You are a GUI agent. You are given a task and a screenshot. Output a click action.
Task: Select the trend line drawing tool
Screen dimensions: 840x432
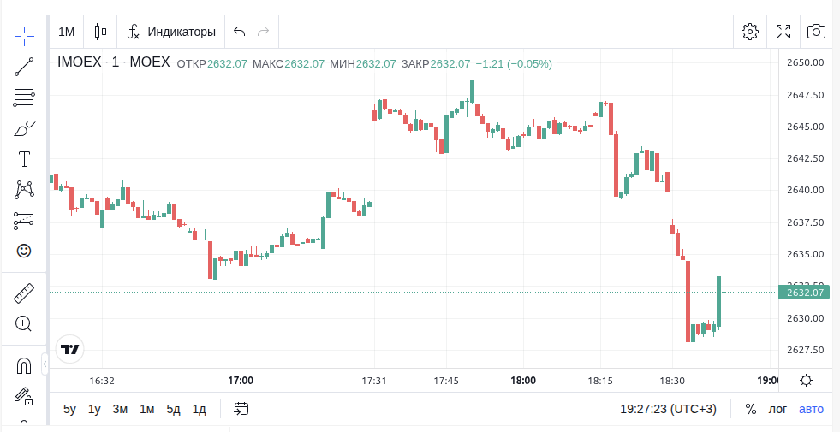[24, 67]
